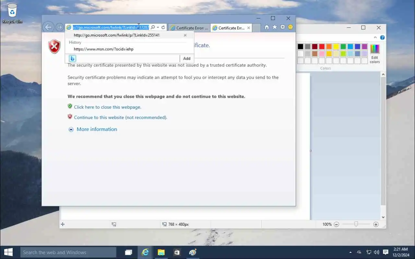
Task: Open Action Center notifications icon
Action: [x=385, y=252]
